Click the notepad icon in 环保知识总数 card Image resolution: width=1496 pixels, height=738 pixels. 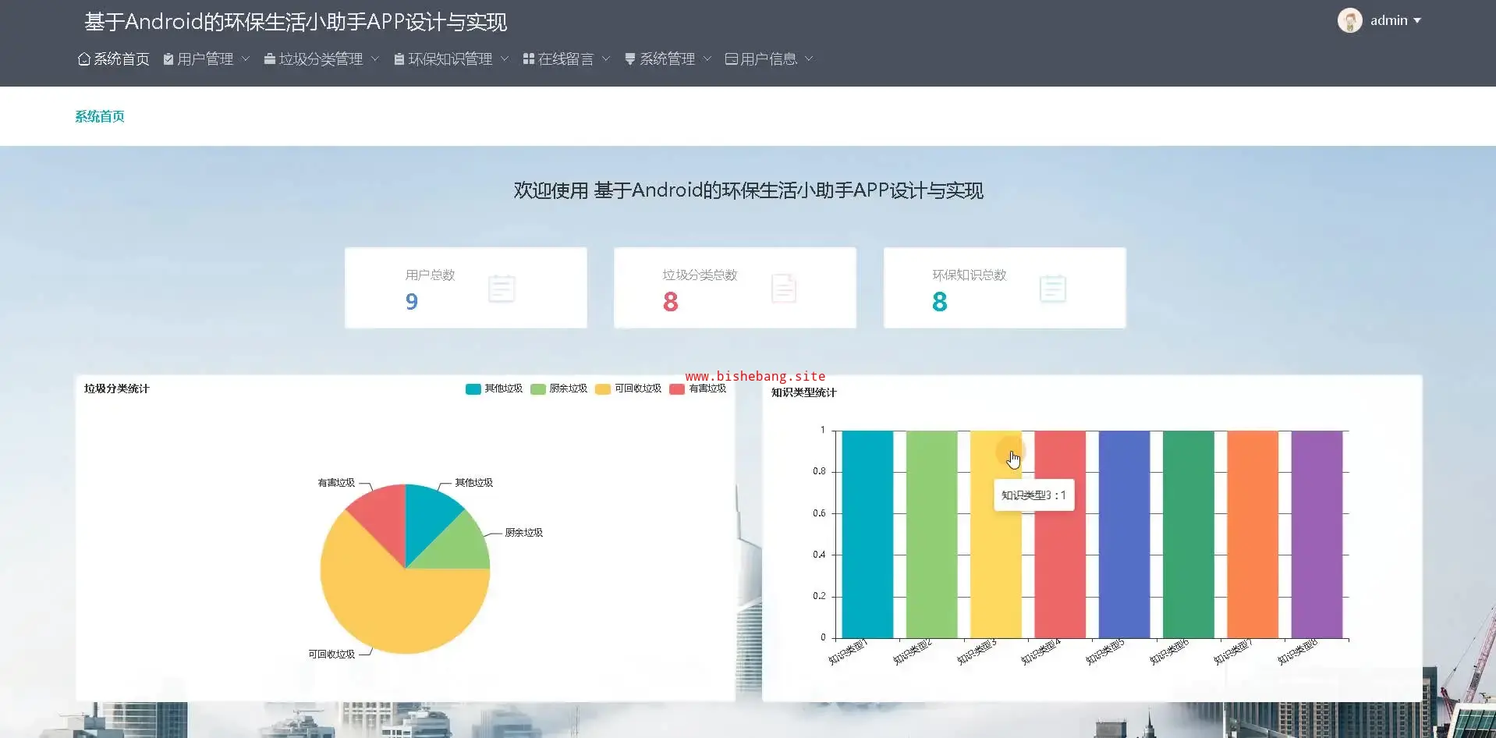1052,289
